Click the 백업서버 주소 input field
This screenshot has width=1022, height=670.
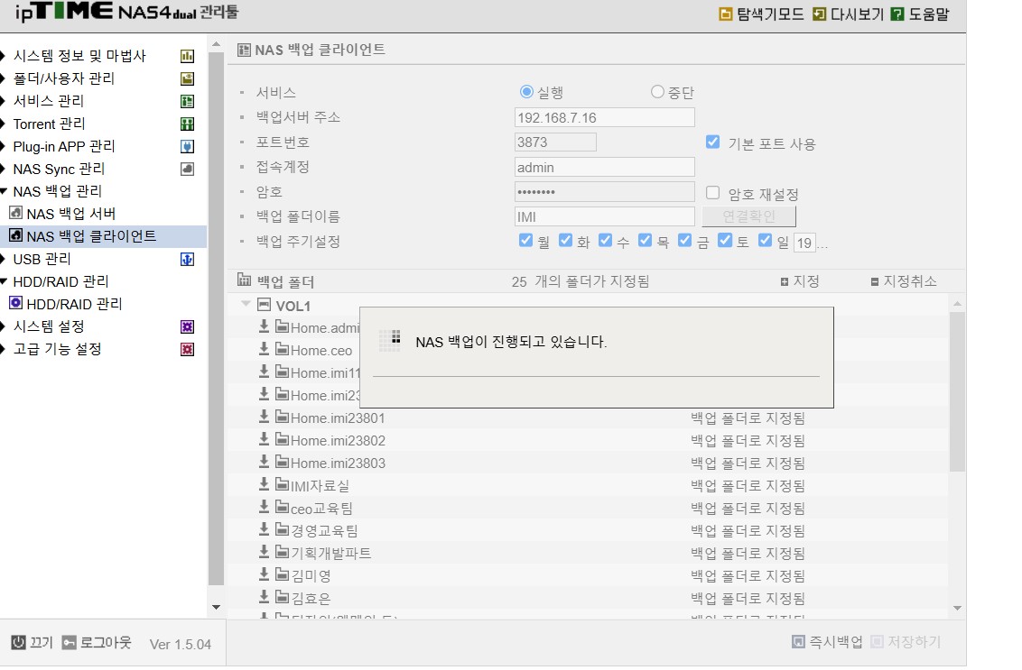point(604,117)
